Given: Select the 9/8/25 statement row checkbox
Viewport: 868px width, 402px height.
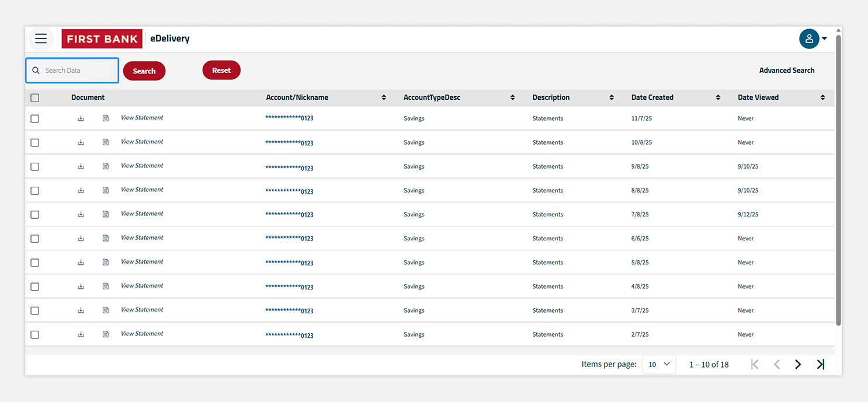Looking at the screenshot, I should pyautogui.click(x=34, y=166).
